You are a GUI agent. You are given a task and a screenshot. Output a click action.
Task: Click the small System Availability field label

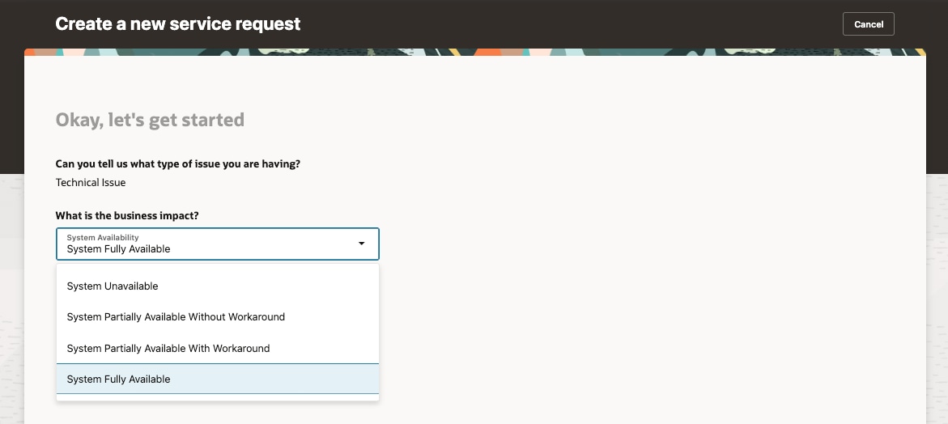pyautogui.click(x=103, y=237)
